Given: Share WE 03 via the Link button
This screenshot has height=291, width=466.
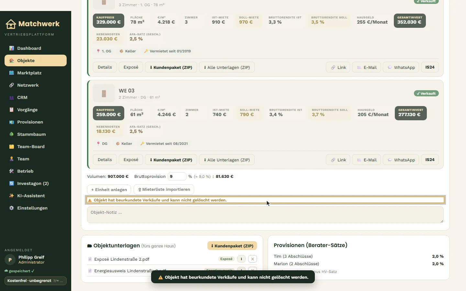Looking at the screenshot, I should point(338,160).
